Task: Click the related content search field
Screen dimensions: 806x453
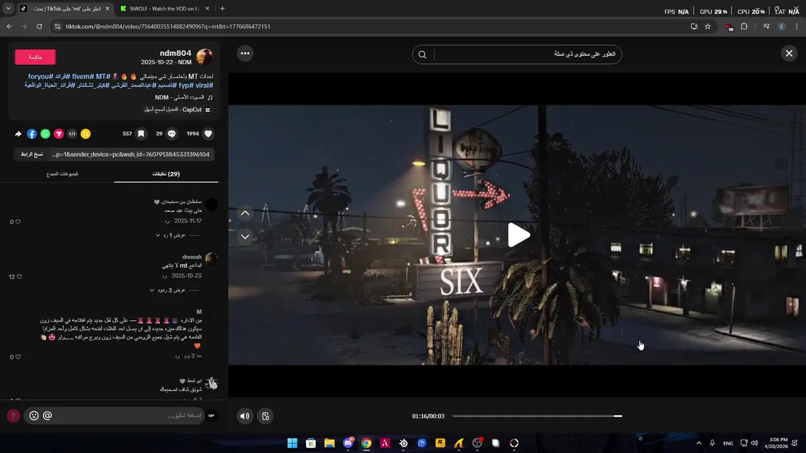Action: coord(526,54)
